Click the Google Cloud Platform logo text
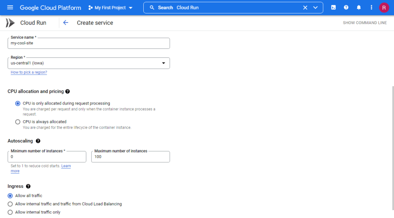The width and height of the screenshot is (394, 218). click(51, 8)
